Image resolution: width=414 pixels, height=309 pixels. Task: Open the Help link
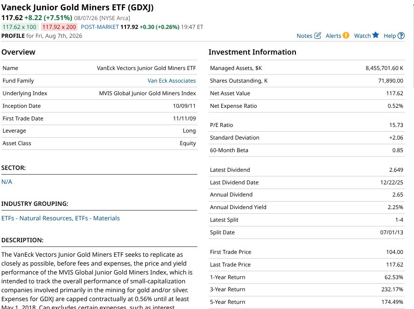click(x=390, y=35)
